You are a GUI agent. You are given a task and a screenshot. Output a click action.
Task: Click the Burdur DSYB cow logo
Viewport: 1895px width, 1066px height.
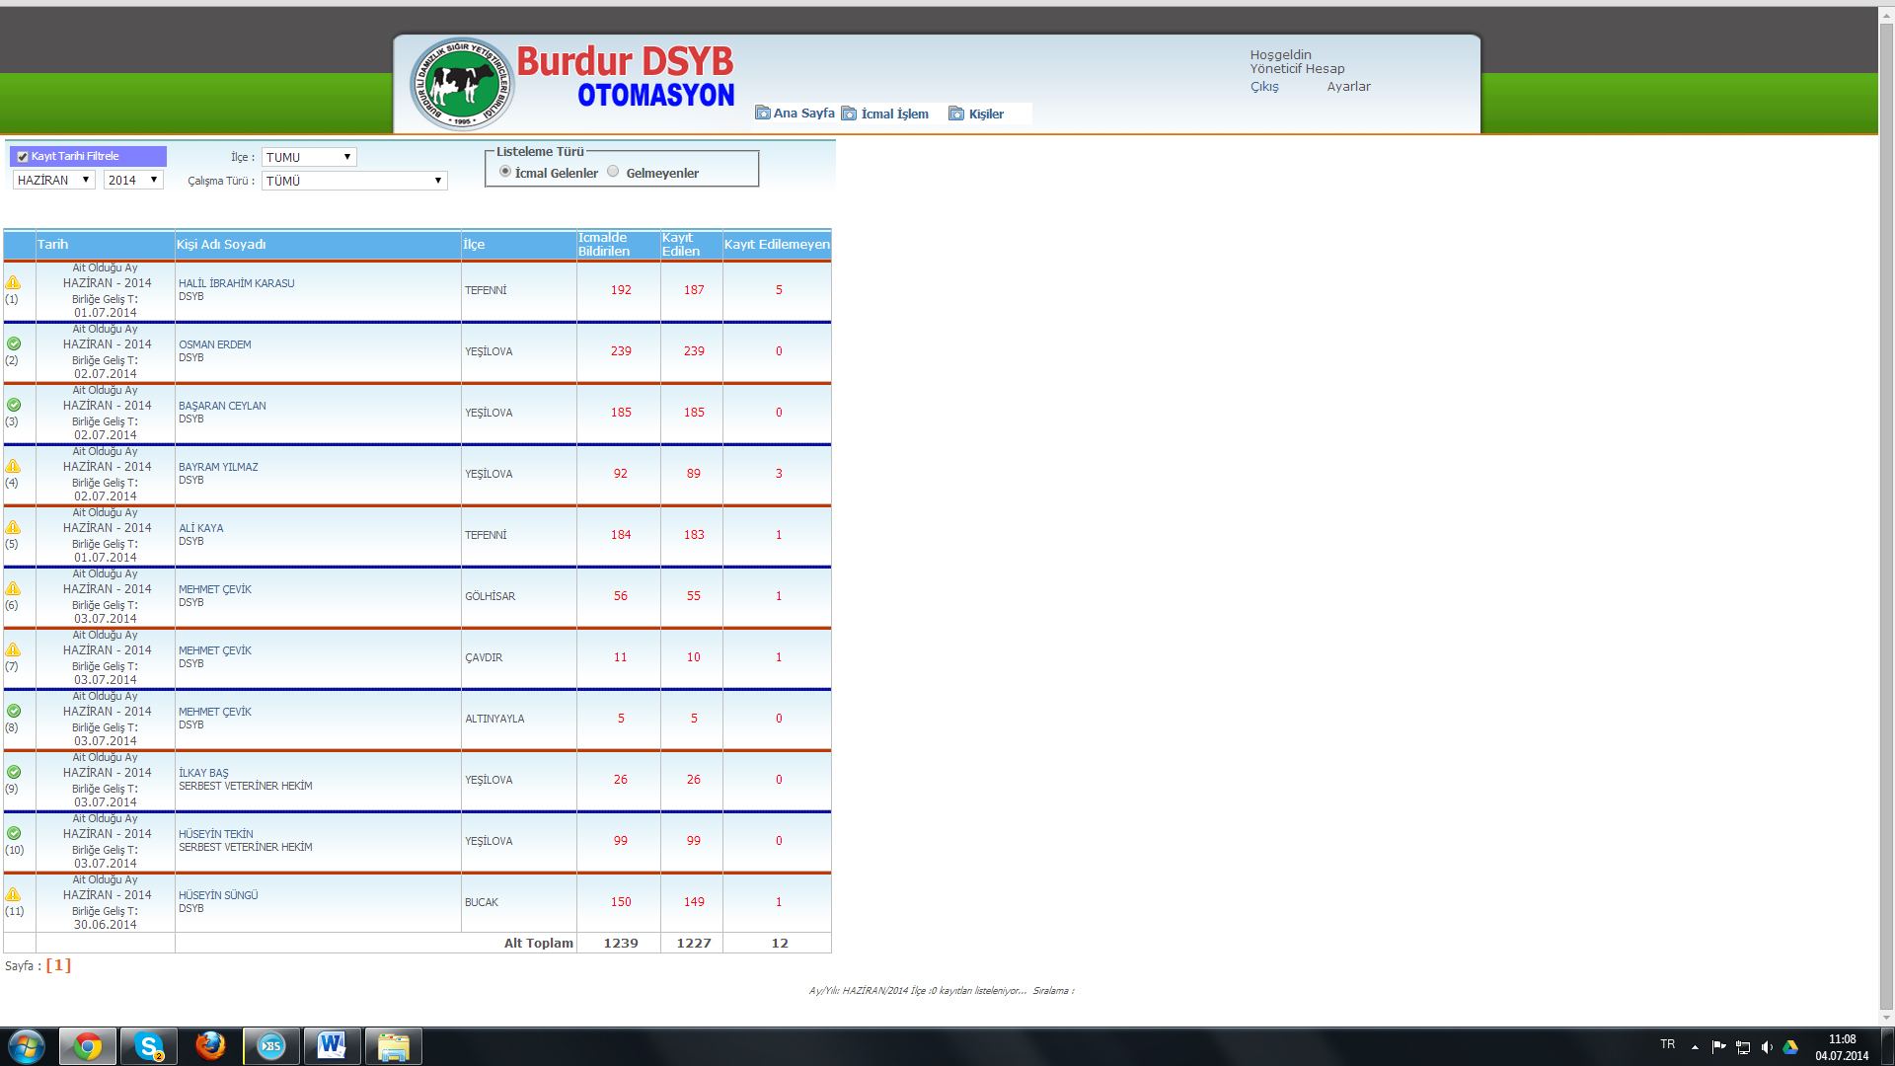click(x=461, y=85)
